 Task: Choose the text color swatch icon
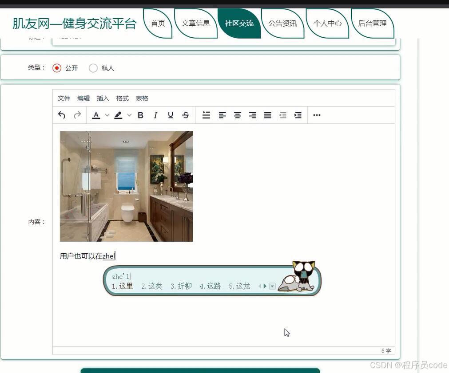(96, 115)
